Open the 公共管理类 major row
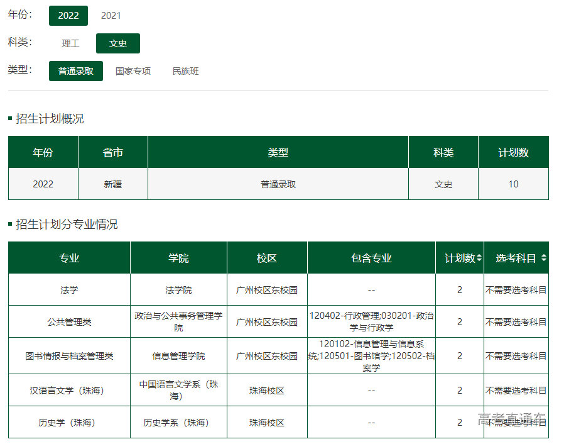This screenshot has width=564, height=444. pyautogui.click(x=69, y=322)
